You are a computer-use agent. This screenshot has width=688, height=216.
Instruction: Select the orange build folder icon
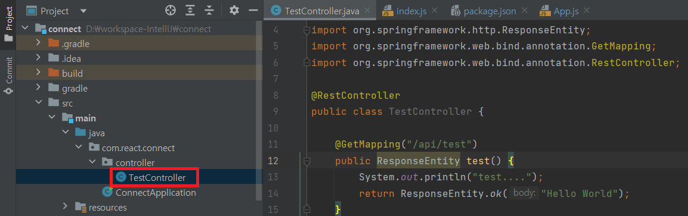[53, 73]
